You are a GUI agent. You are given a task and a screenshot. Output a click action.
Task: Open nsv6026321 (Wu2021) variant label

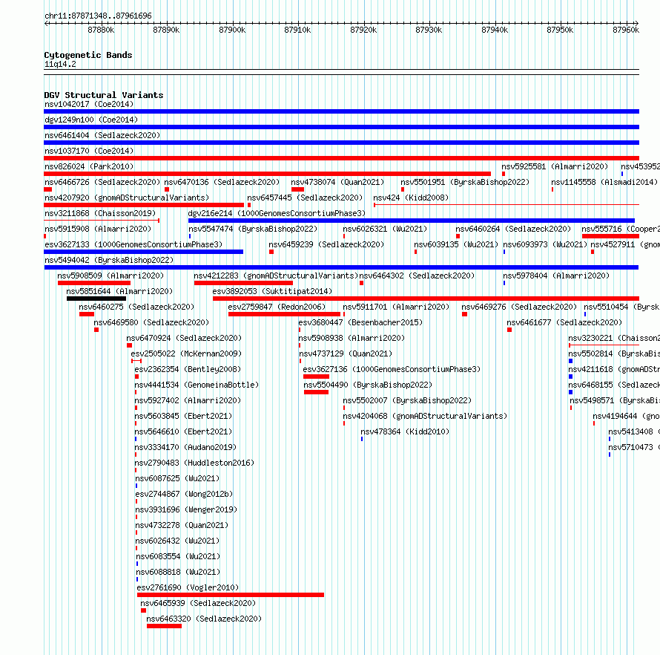(x=385, y=229)
